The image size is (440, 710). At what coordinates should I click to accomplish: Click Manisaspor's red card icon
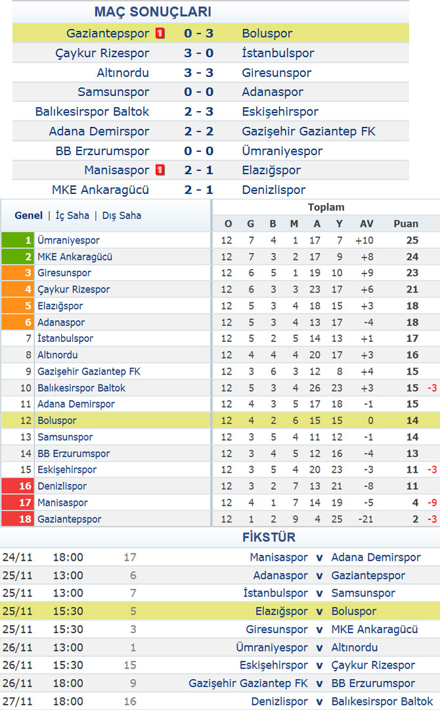pos(160,170)
